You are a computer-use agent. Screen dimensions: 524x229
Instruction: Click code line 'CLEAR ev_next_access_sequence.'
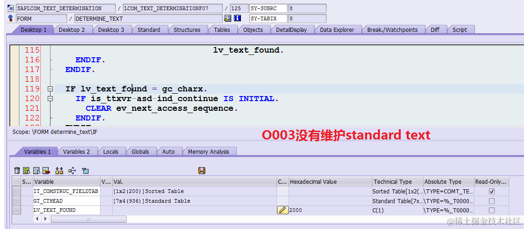click(162, 108)
